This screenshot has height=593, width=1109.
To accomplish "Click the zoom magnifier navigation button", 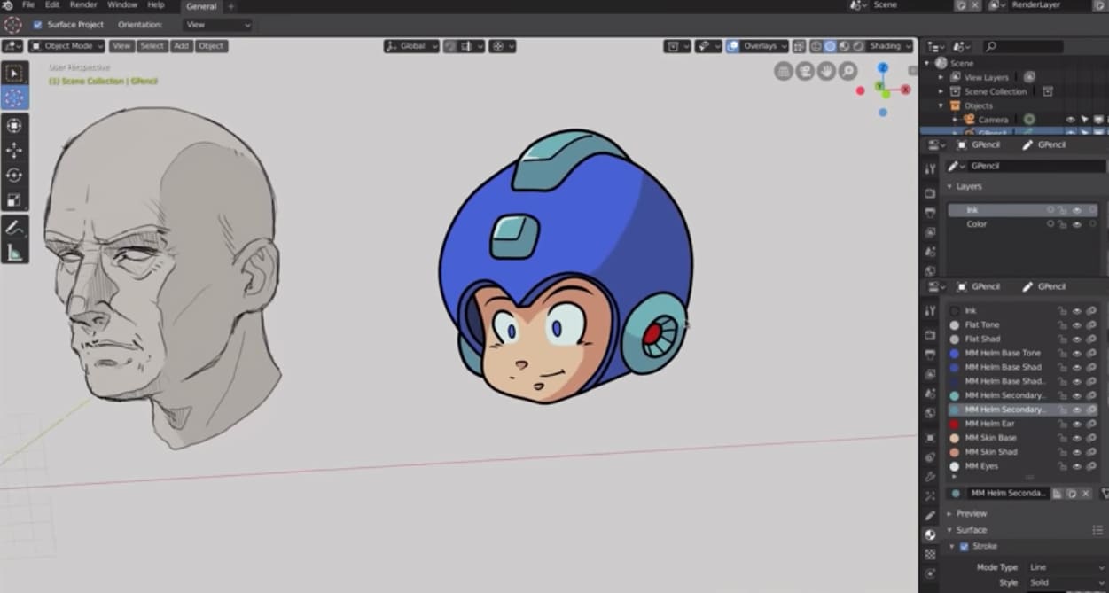I will point(848,71).
